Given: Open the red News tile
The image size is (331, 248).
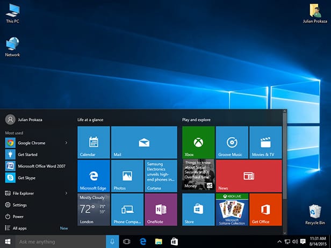Looking at the screenshot, I should pyautogui.click(x=249, y=176).
